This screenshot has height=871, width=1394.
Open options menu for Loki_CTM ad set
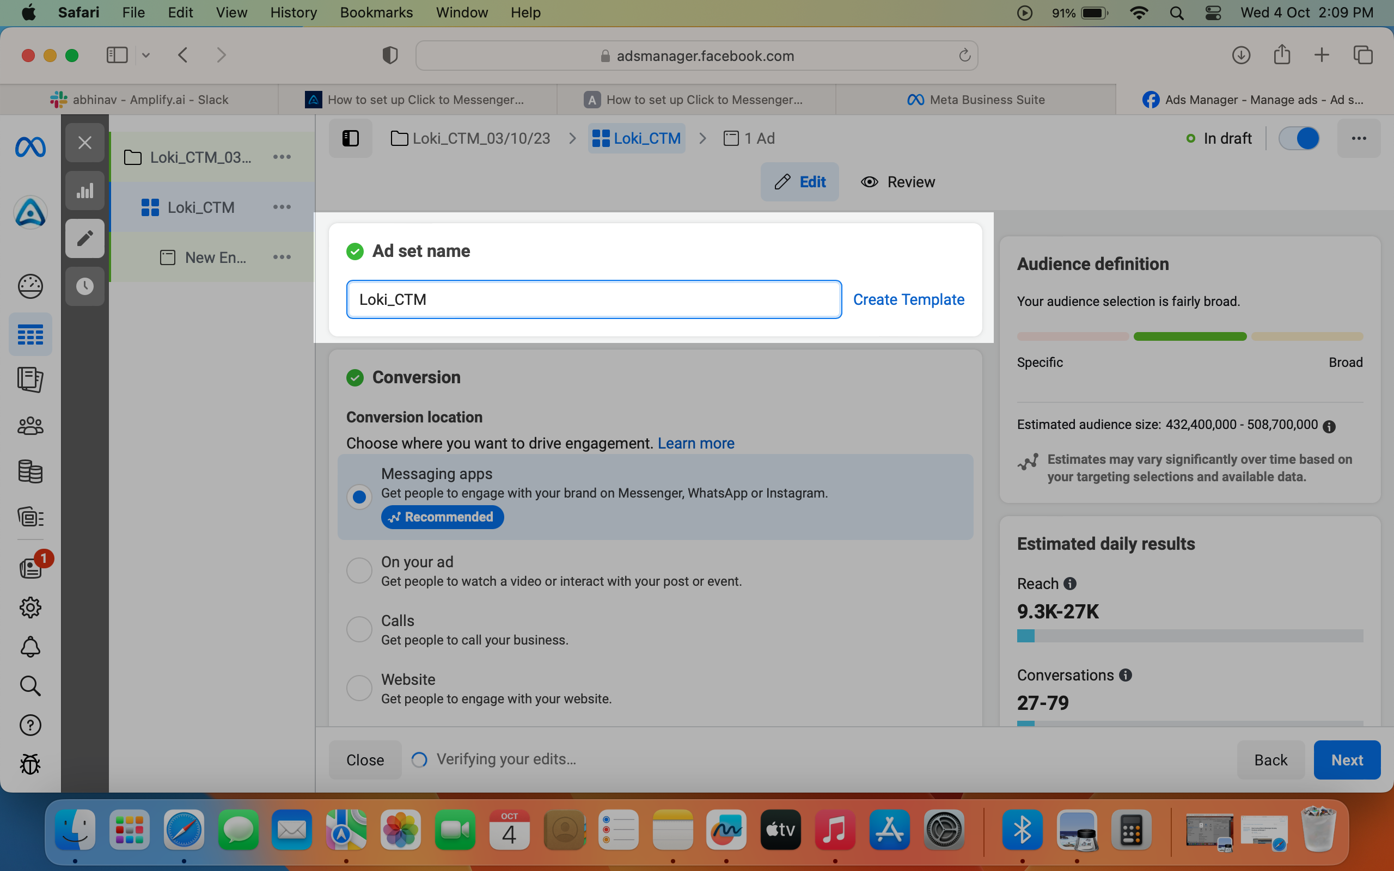coord(282,207)
